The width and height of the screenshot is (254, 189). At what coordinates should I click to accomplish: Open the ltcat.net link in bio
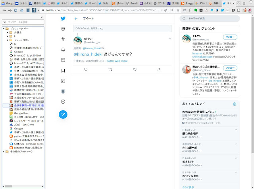tap(197, 54)
